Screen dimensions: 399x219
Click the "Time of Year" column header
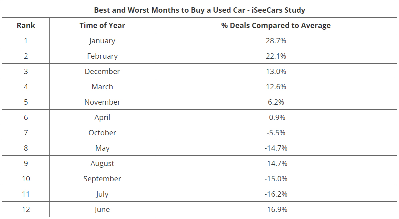[x=102, y=25]
